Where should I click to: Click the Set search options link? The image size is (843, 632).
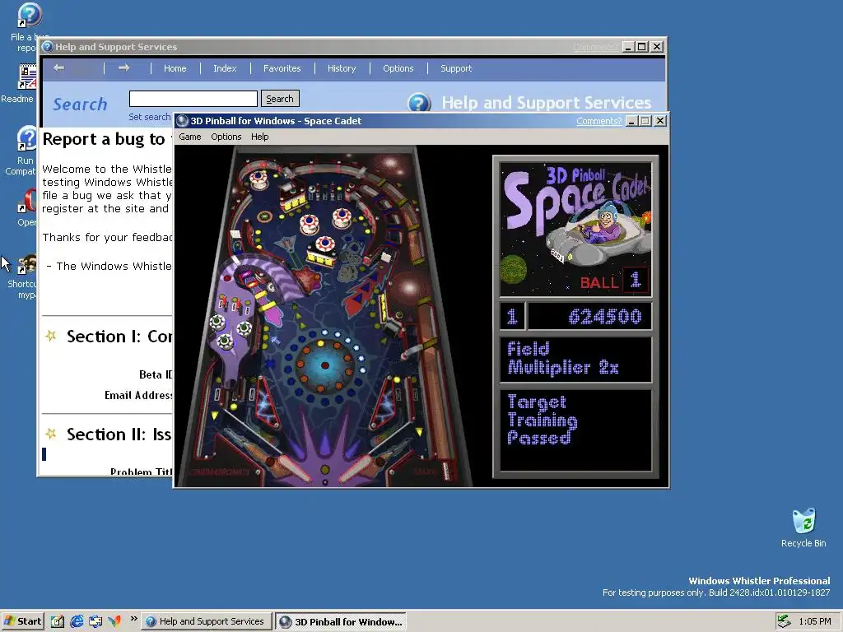pyautogui.click(x=150, y=117)
